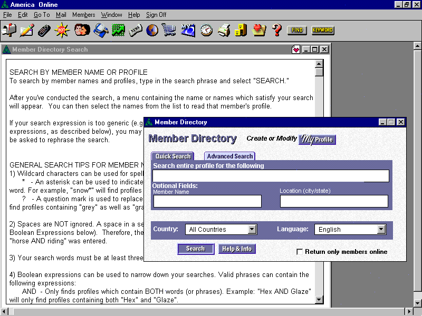Click the compose mail pencil icon
Image resolution: width=422 pixels, height=316 pixels.
pyautogui.click(x=27, y=30)
